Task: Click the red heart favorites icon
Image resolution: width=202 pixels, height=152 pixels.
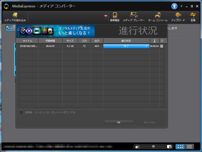Action: (106, 16)
